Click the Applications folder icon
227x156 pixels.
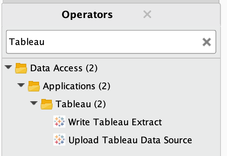(34, 86)
